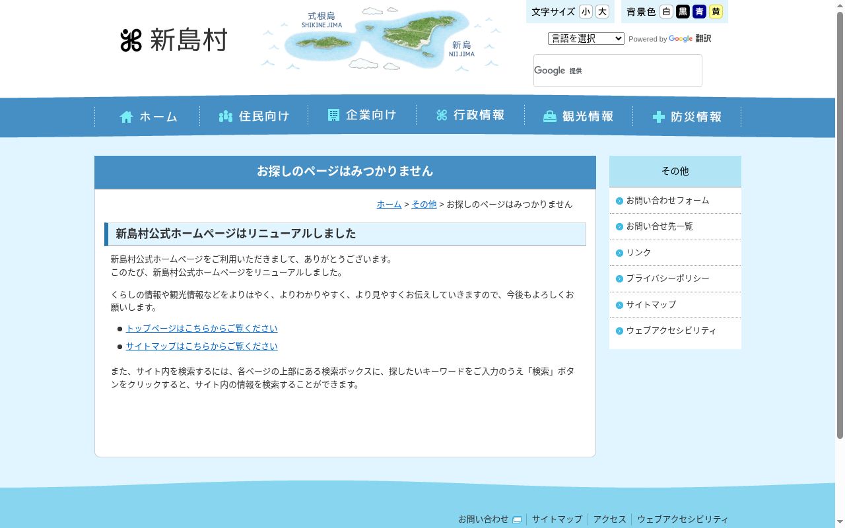845x528 pixels.
Task: Click the plus icon beside 防災情報
Action: (658, 117)
